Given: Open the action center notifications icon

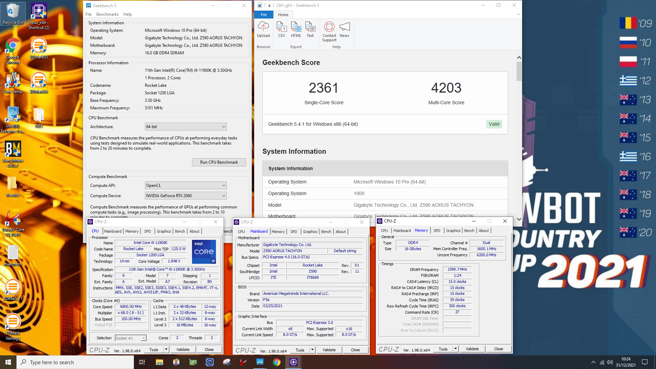Looking at the screenshot, I should (x=645, y=362).
